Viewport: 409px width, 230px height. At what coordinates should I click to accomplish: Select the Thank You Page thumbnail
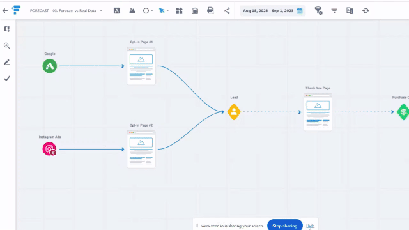coord(318,112)
